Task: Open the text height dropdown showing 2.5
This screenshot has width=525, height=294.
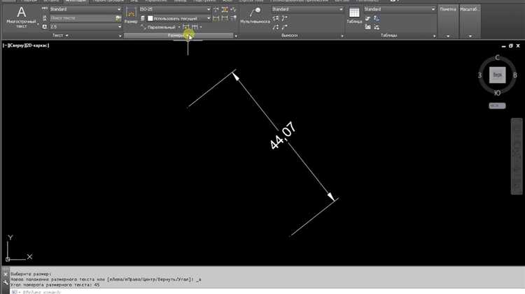Action: click(85, 27)
